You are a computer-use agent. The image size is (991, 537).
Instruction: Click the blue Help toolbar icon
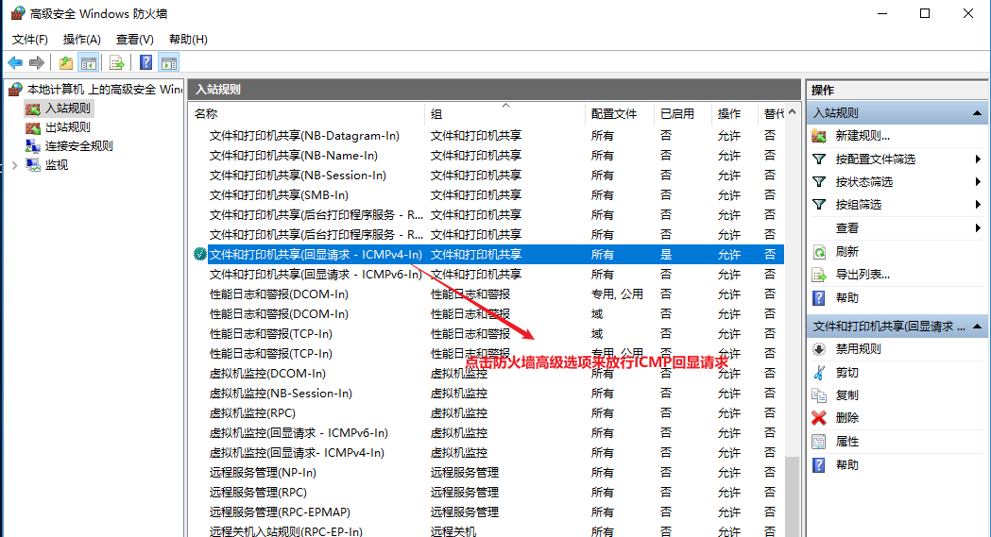coord(146,62)
